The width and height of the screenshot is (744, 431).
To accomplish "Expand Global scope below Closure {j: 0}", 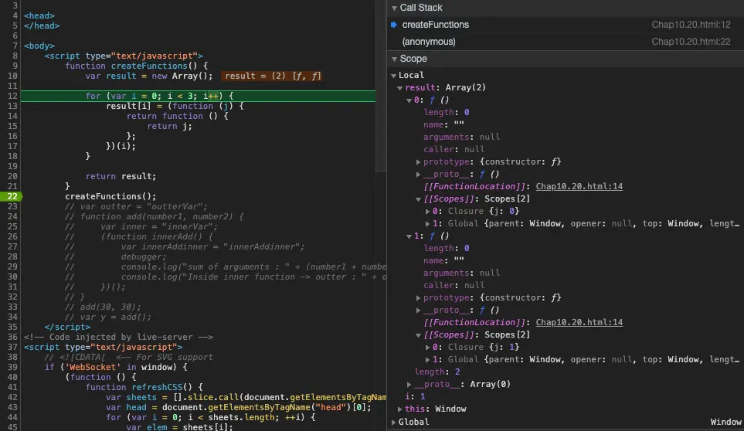I will tap(427, 224).
